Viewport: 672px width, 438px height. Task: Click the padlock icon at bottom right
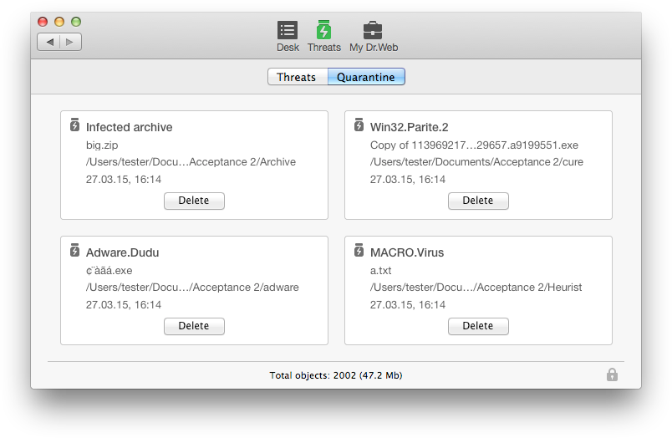pos(612,374)
